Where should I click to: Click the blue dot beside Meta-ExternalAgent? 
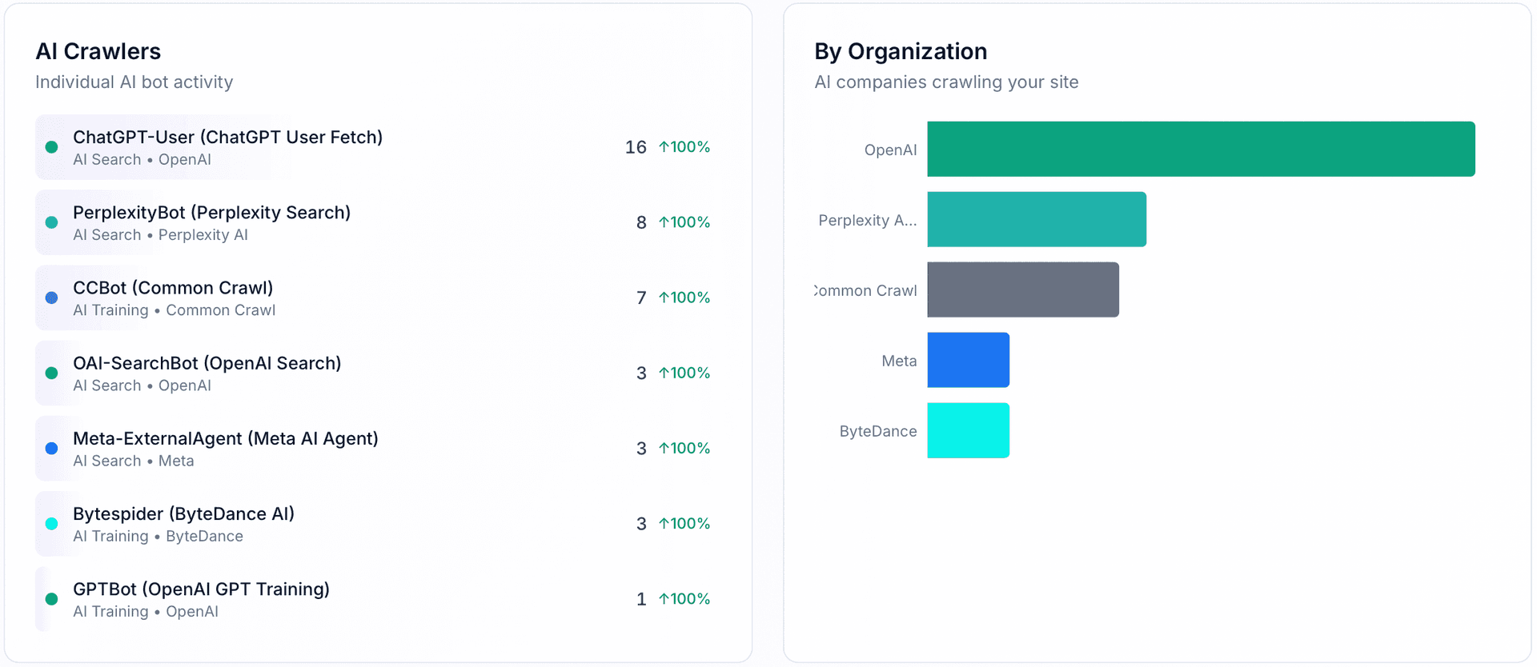click(x=52, y=449)
